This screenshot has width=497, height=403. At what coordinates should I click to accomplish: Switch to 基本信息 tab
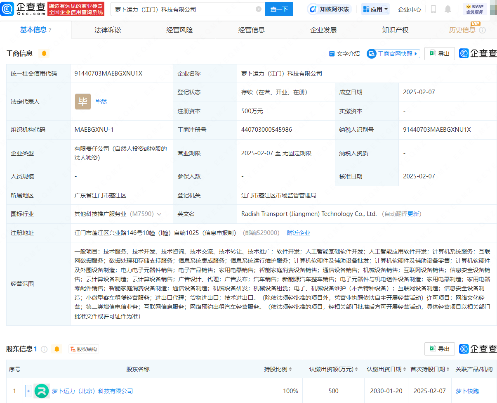[x=36, y=30]
